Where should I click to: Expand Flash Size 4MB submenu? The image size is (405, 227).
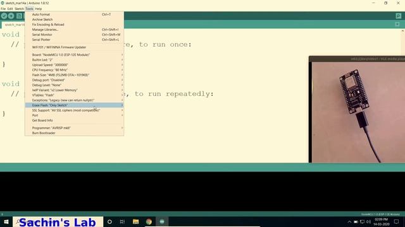click(75, 75)
